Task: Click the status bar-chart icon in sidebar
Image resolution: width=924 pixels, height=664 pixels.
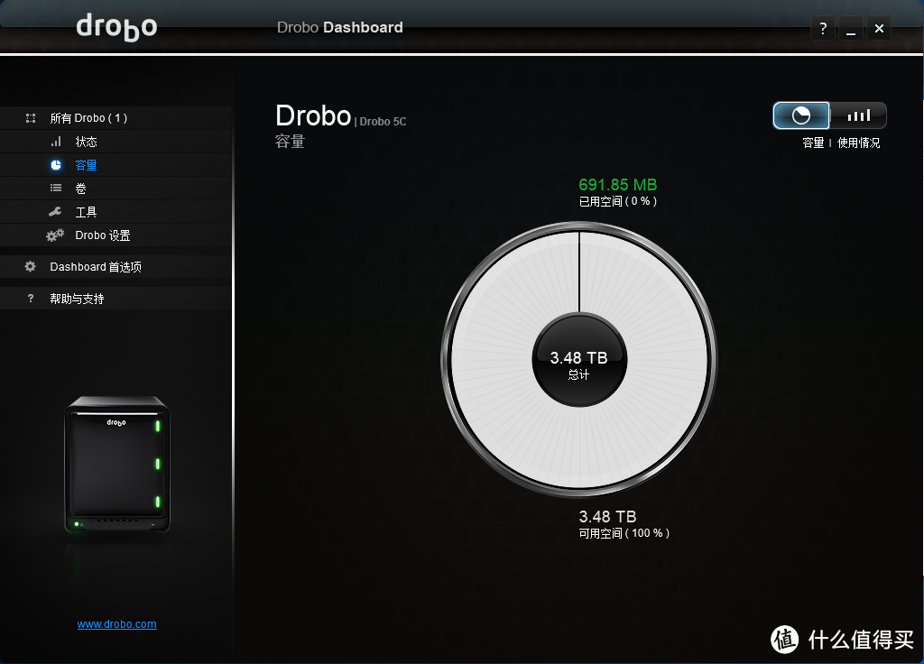Action: pyautogui.click(x=56, y=142)
